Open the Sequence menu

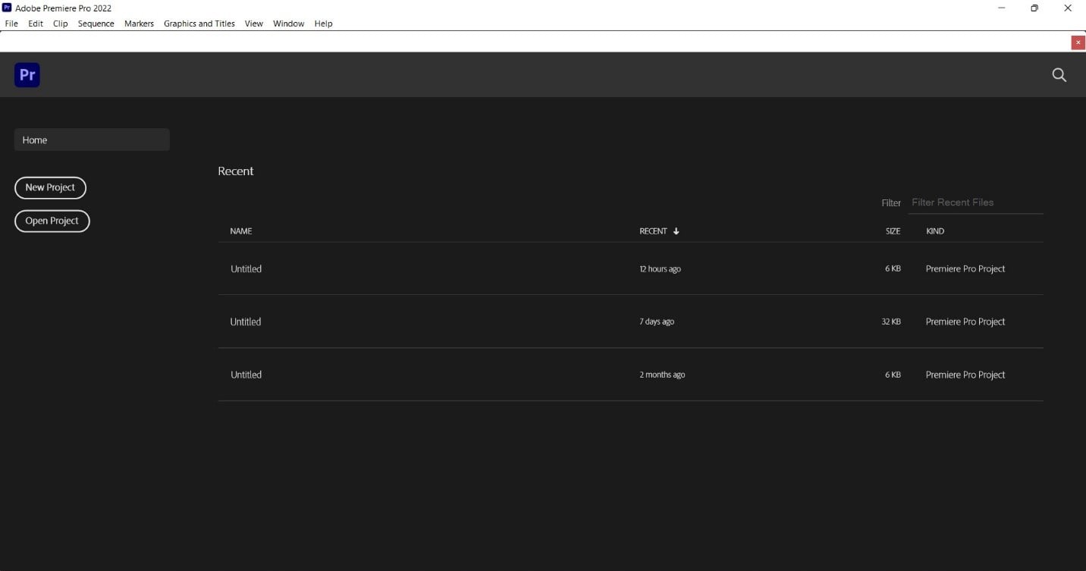[x=96, y=24]
